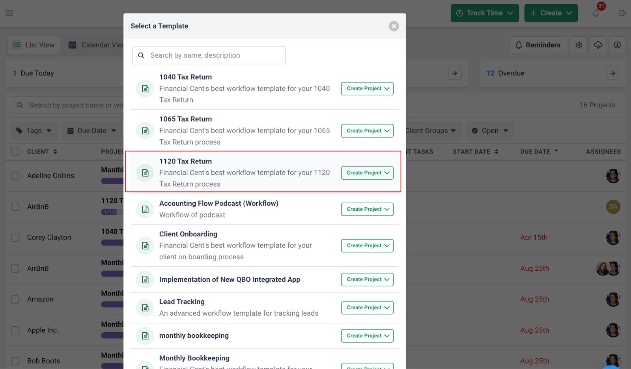The height and width of the screenshot is (369, 631).
Task: Close the Select a Template dialog
Action: pos(394,26)
